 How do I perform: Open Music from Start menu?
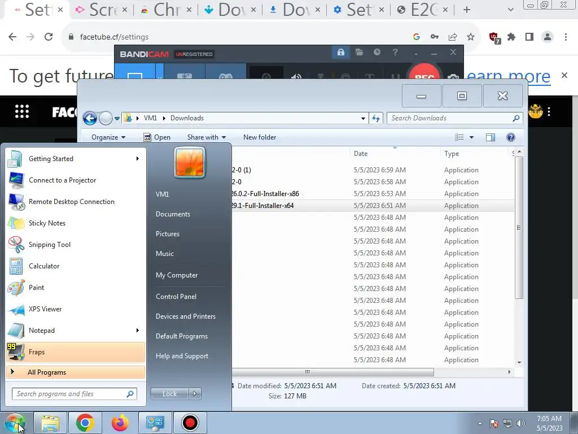click(164, 254)
